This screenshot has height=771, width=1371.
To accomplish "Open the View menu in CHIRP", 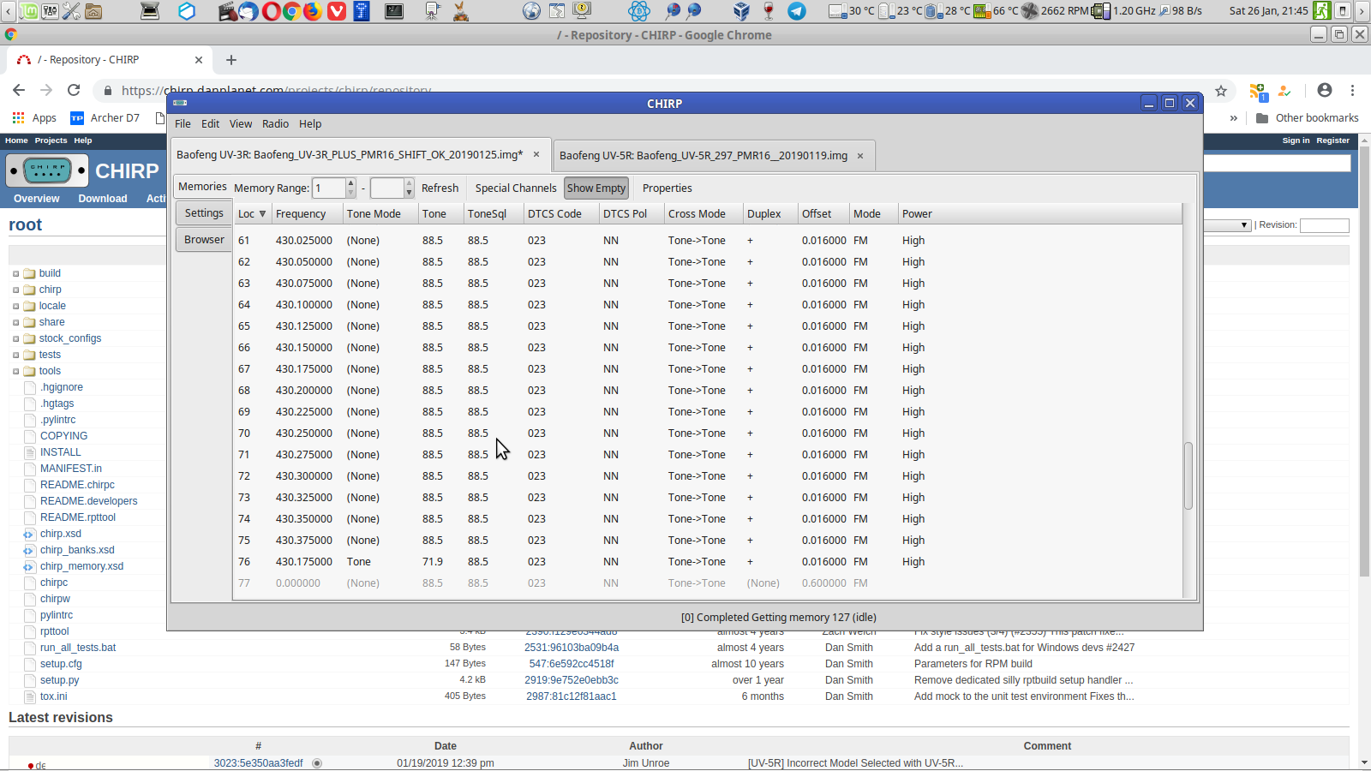I will pyautogui.click(x=241, y=123).
